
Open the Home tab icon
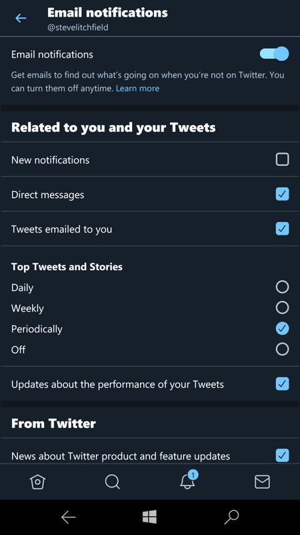pos(37,481)
